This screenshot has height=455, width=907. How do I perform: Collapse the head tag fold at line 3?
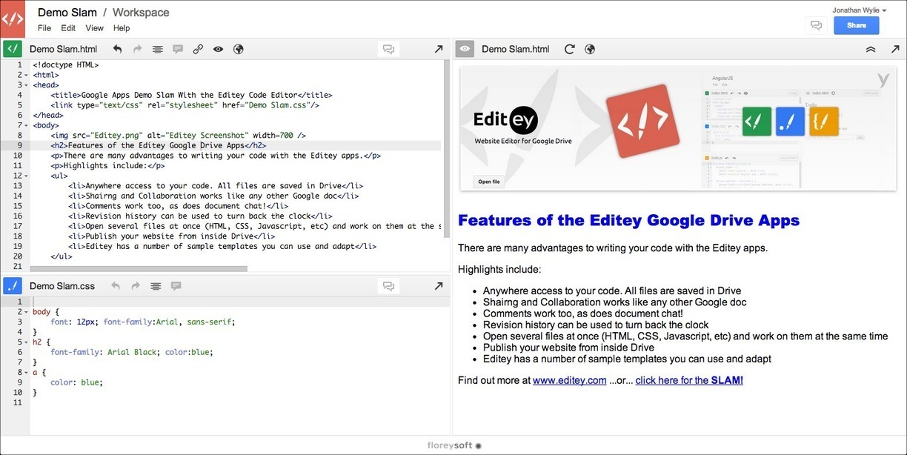point(26,85)
